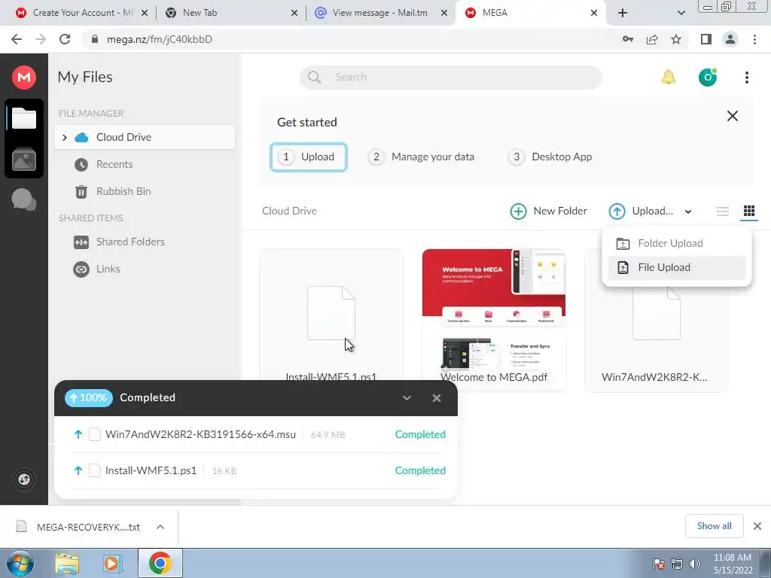
Task: Open the green account avatar
Action: pos(708,78)
